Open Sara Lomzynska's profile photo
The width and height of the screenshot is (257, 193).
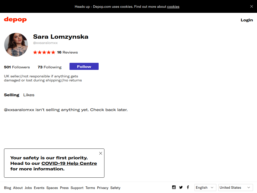(x=16, y=45)
